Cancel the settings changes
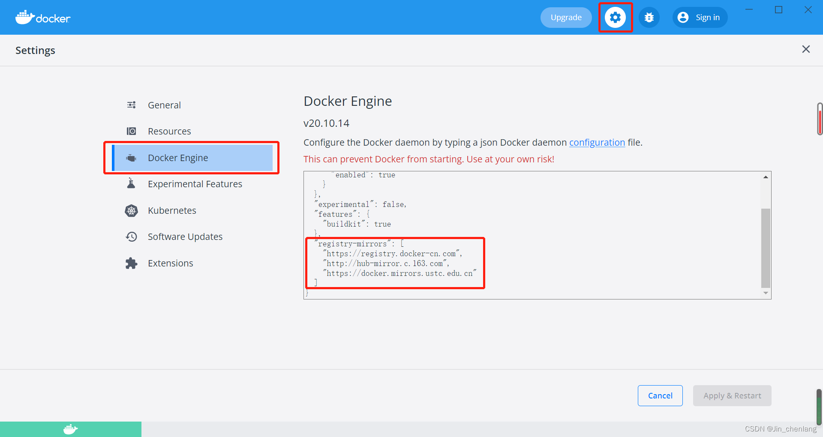The width and height of the screenshot is (823, 437). (x=660, y=395)
